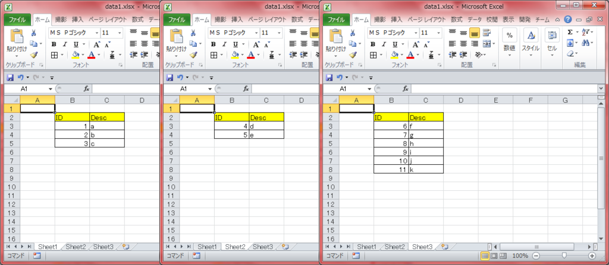Click Clear eraser icon in right window
The image size is (609, 265).
pyautogui.click(x=570, y=53)
